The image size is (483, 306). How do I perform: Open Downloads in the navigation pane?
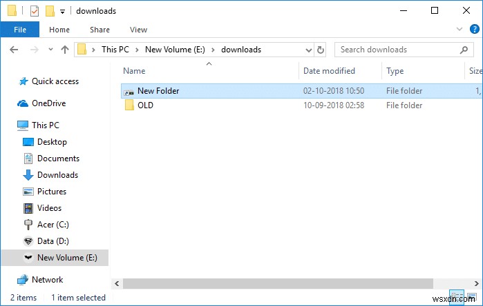[57, 175]
